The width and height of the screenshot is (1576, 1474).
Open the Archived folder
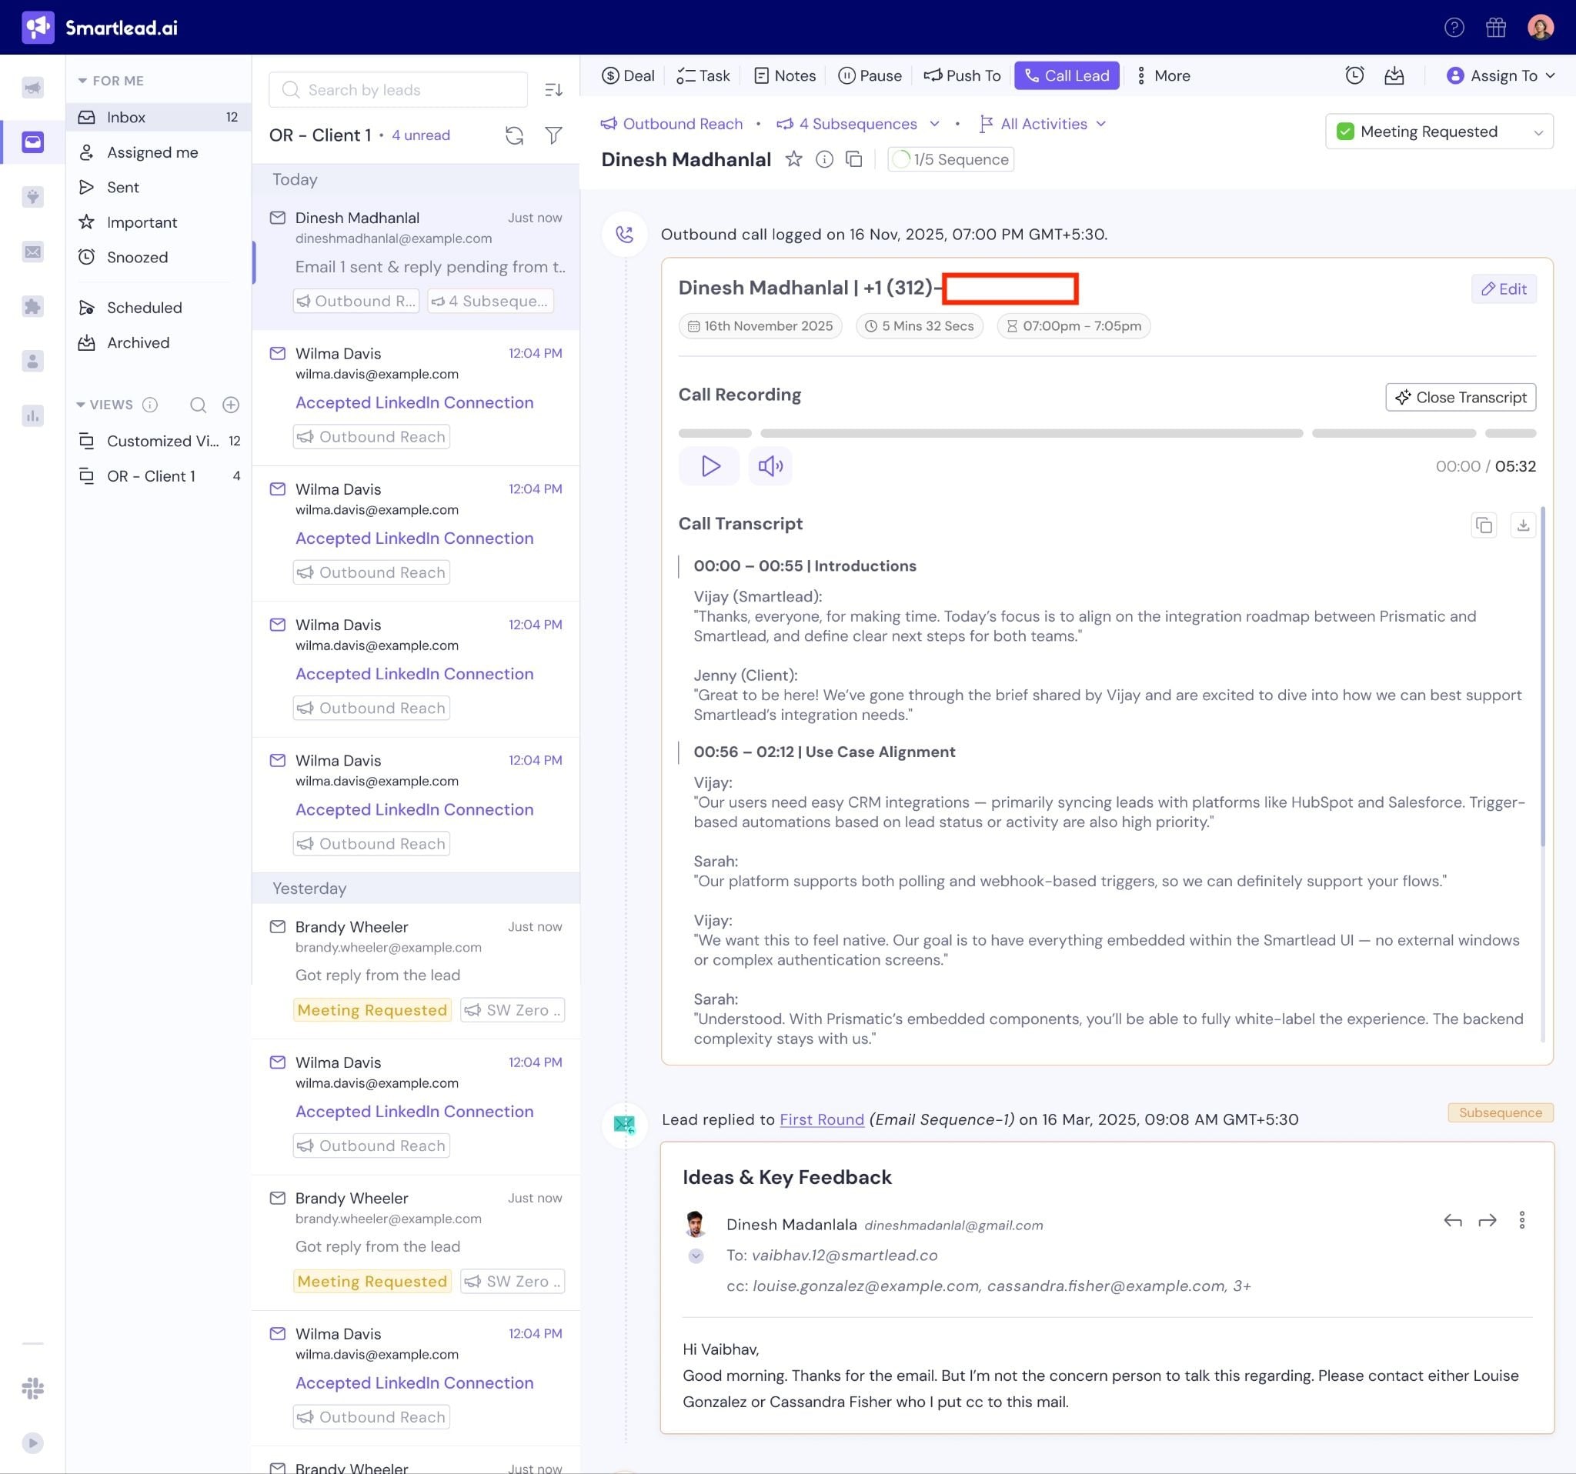(138, 343)
